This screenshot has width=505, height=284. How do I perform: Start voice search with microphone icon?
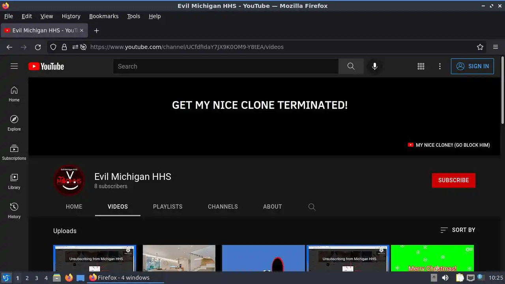pos(375,66)
